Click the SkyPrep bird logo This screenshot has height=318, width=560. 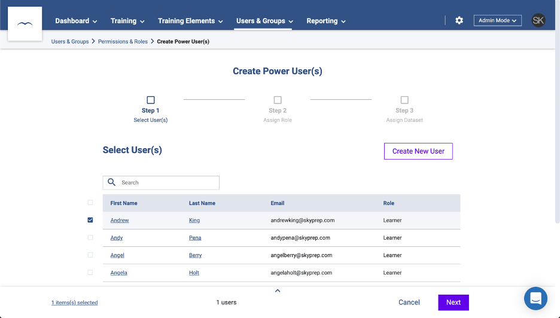coord(25,24)
